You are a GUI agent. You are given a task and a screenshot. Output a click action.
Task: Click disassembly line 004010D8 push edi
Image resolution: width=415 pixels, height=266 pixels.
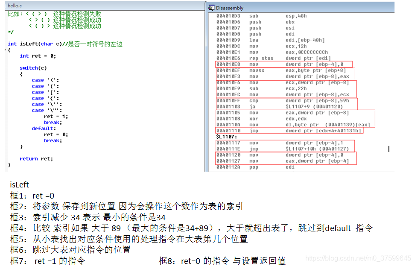[x=255, y=34]
